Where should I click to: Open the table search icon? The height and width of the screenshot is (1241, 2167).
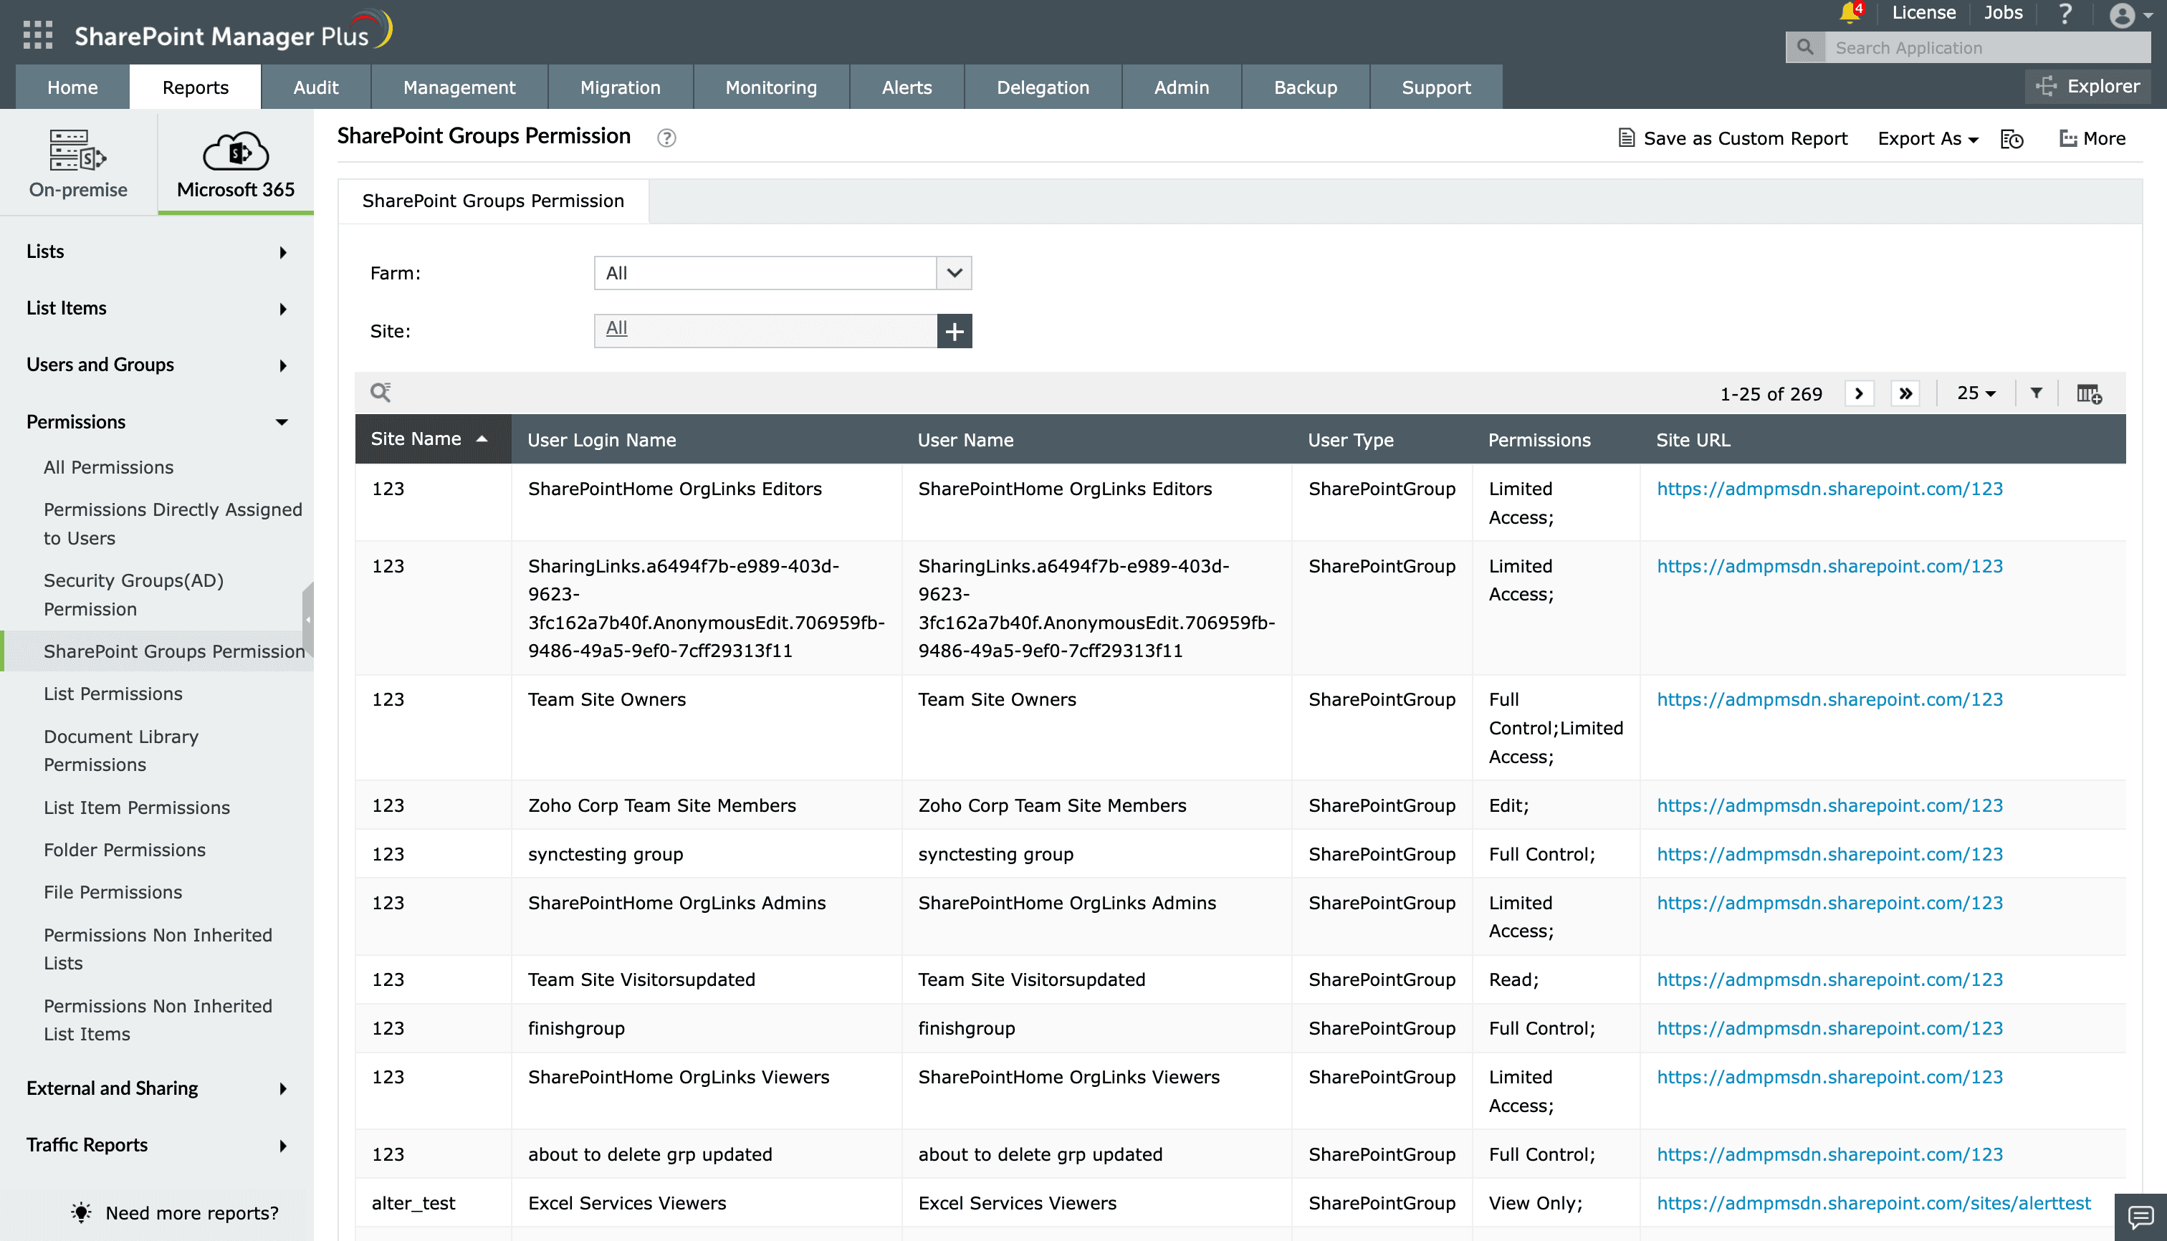coord(381,392)
